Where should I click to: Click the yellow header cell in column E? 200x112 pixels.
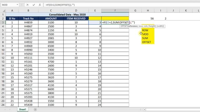[95, 19]
